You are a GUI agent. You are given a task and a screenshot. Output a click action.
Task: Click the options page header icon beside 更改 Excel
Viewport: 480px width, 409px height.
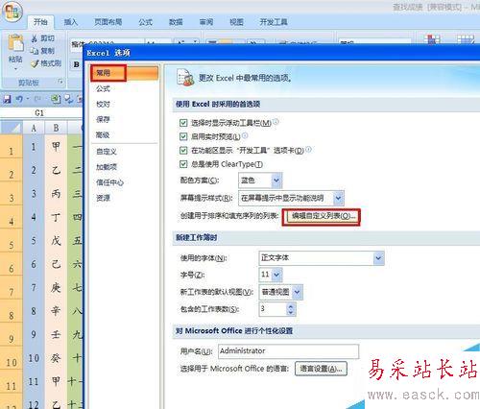tap(185, 78)
